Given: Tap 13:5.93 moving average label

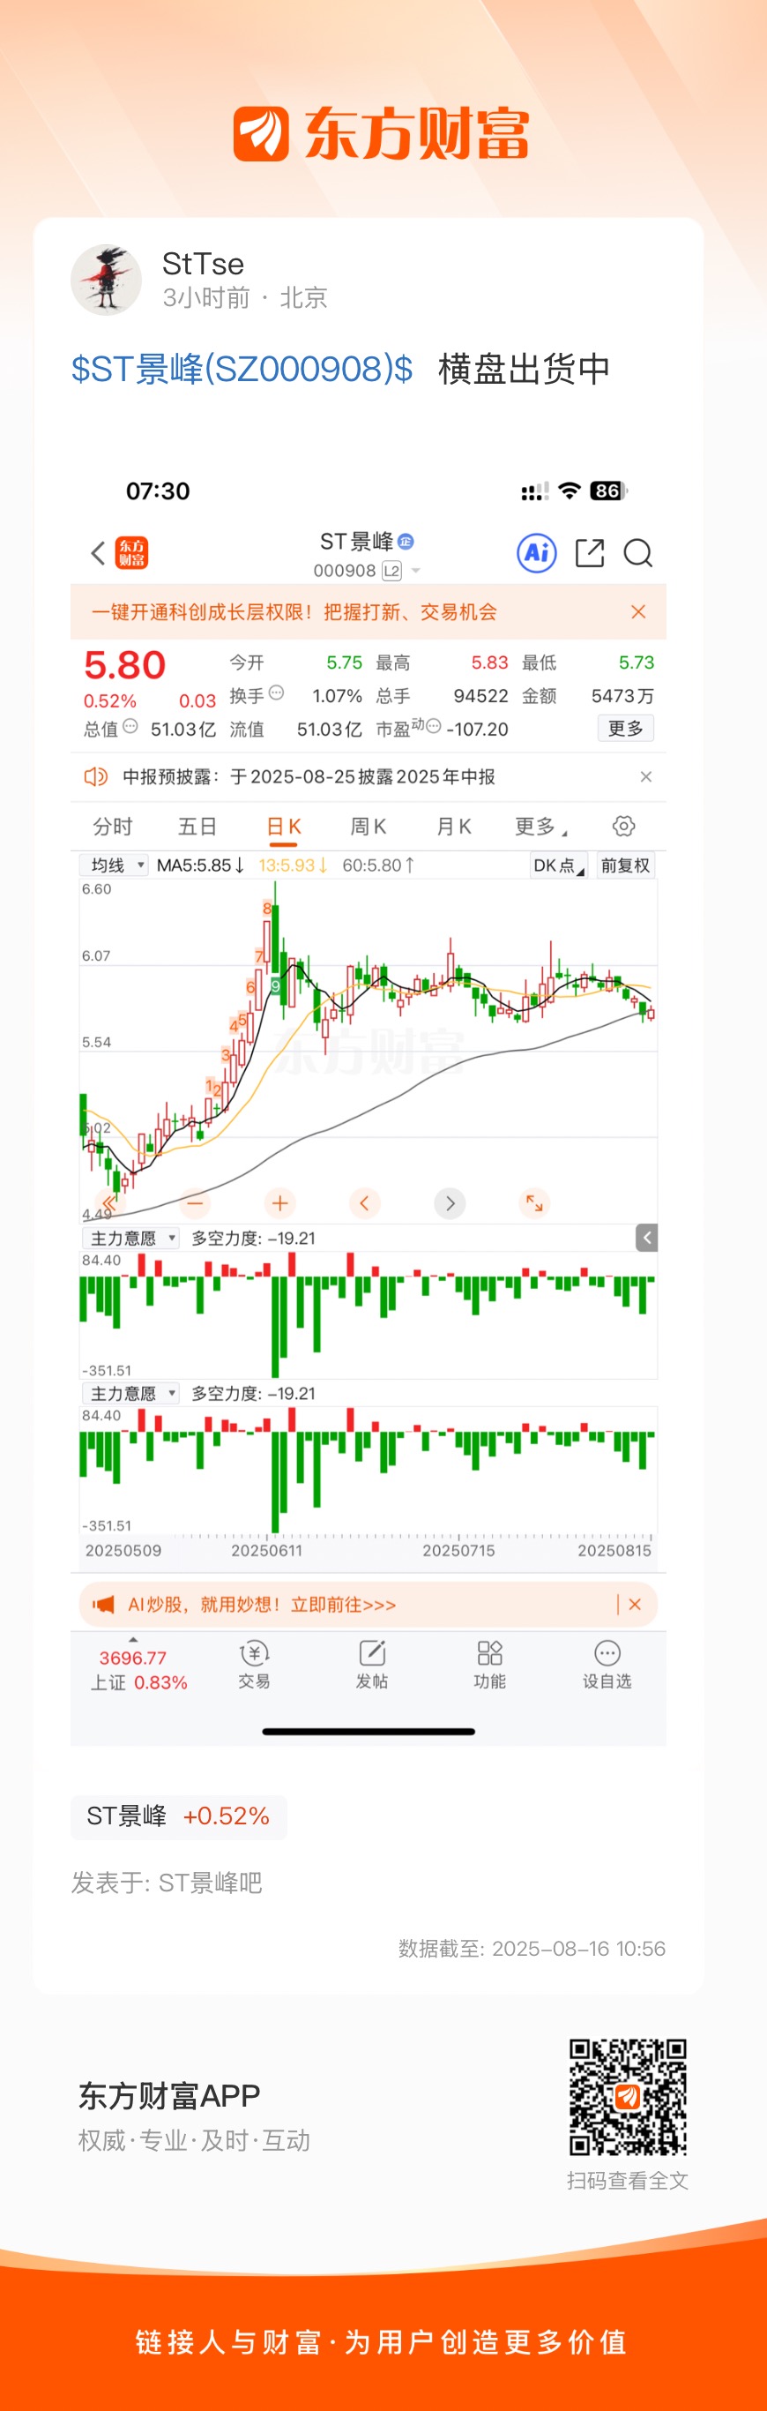Looking at the screenshot, I should pyautogui.click(x=293, y=865).
